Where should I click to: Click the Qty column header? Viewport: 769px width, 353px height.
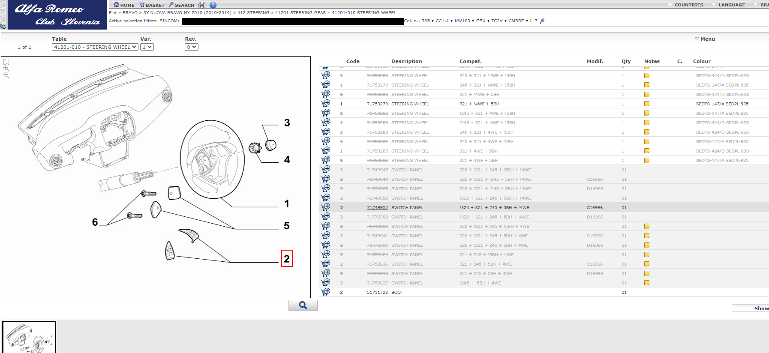[626, 61]
